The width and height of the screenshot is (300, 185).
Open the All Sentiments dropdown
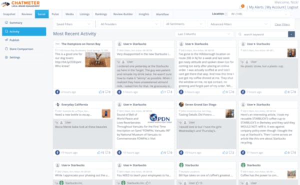pos(184,24)
